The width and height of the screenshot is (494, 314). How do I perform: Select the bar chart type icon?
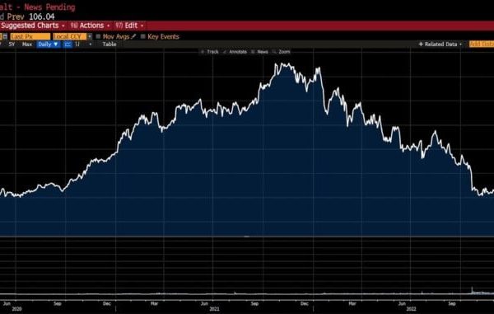[77, 45]
